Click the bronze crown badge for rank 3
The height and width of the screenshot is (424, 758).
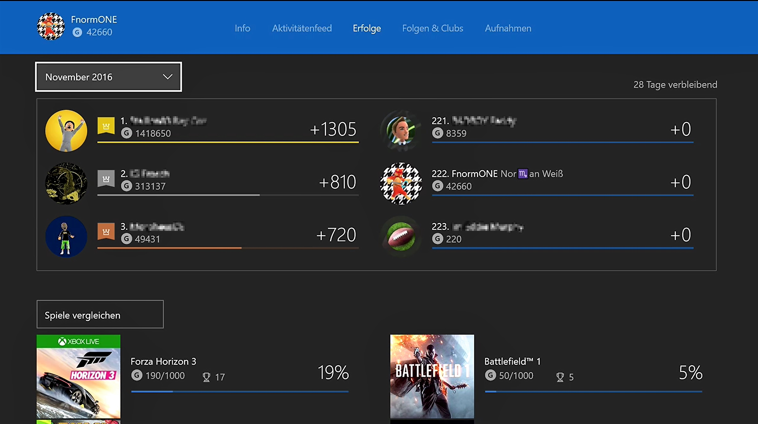(x=106, y=231)
